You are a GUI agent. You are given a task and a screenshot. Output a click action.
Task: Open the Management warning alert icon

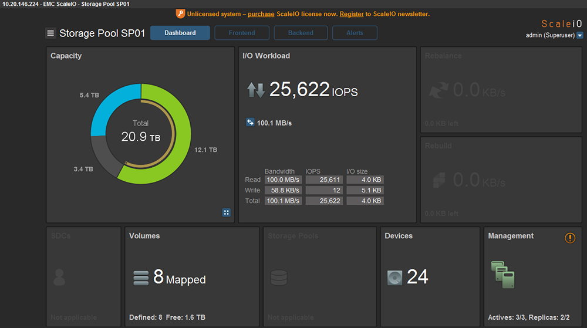tap(570, 238)
